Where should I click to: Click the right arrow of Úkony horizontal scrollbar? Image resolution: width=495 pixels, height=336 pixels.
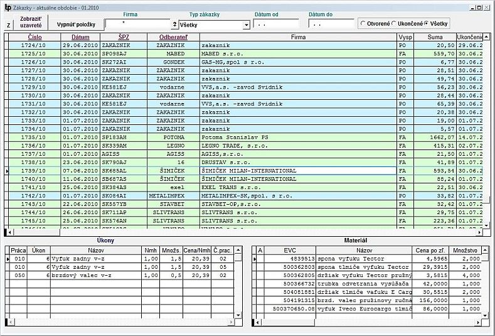point(232,322)
